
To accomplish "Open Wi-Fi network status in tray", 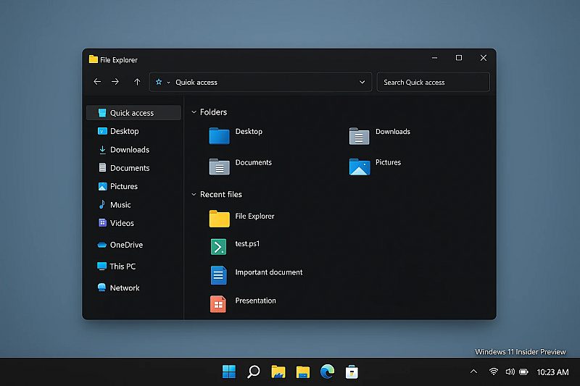I will (494, 372).
